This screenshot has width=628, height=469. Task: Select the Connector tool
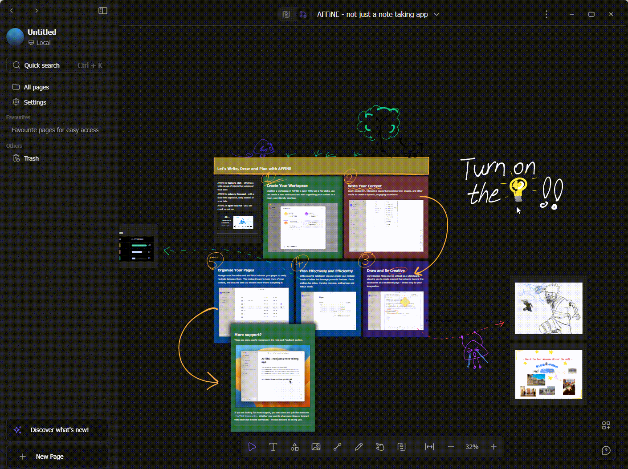point(337,447)
